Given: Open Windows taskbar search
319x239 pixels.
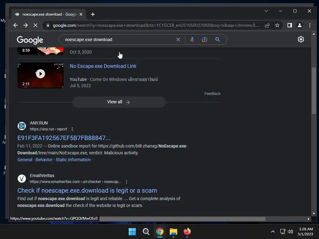Looking at the screenshot, I should [146, 232].
